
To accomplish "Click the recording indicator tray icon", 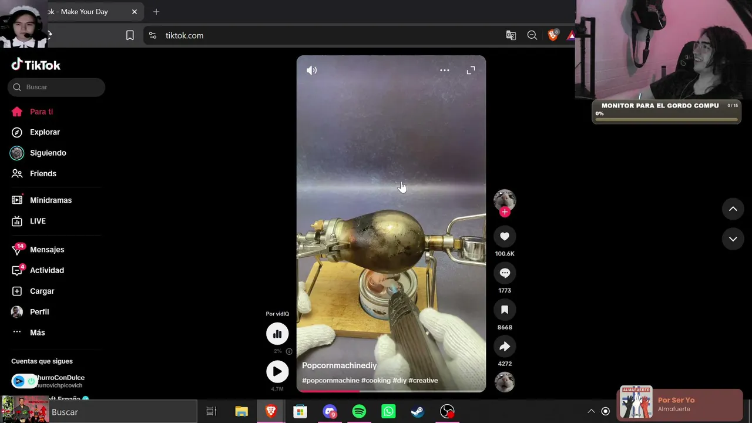I will pyautogui.click(x=606, y=411).
